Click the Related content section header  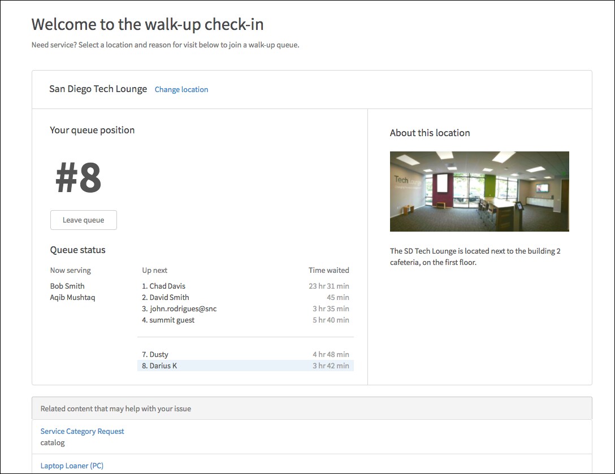[312, 408]
